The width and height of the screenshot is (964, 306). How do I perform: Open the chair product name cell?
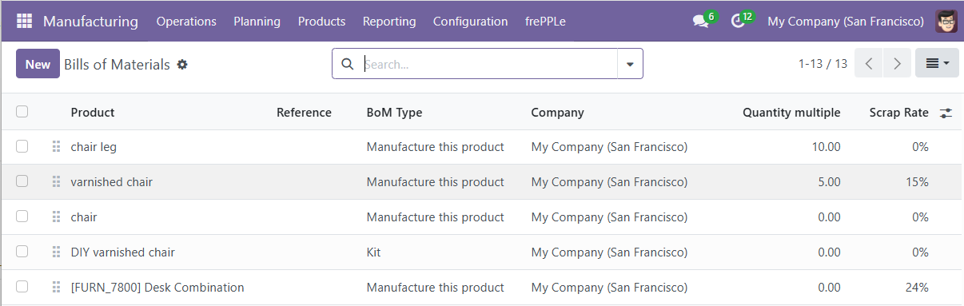[84, 217]
